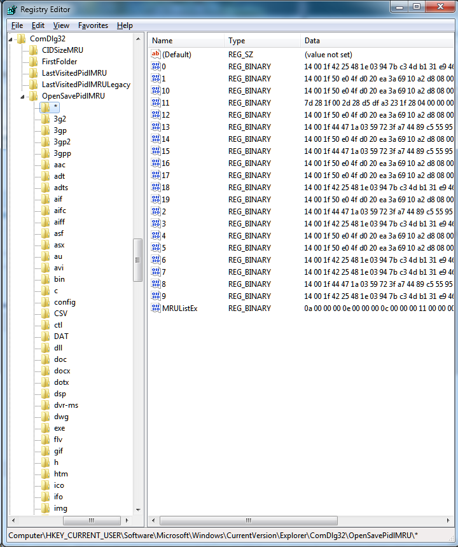
Task: Click the binary icon of value 0
Action: (x=156, y=66)
